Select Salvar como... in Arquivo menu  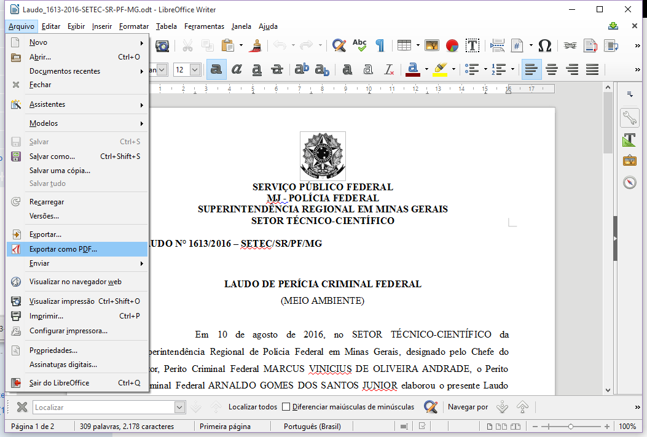point(77,157)
